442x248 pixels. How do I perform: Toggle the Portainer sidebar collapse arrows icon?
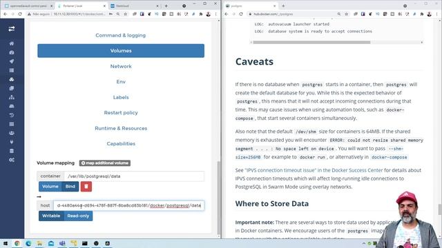pyautogui.click(x=12, y=29)
